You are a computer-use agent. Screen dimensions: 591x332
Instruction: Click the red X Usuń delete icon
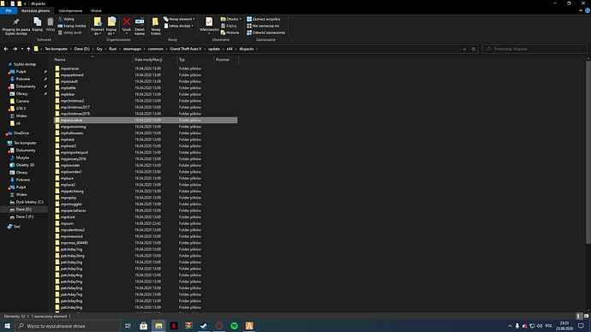[127, 22]
